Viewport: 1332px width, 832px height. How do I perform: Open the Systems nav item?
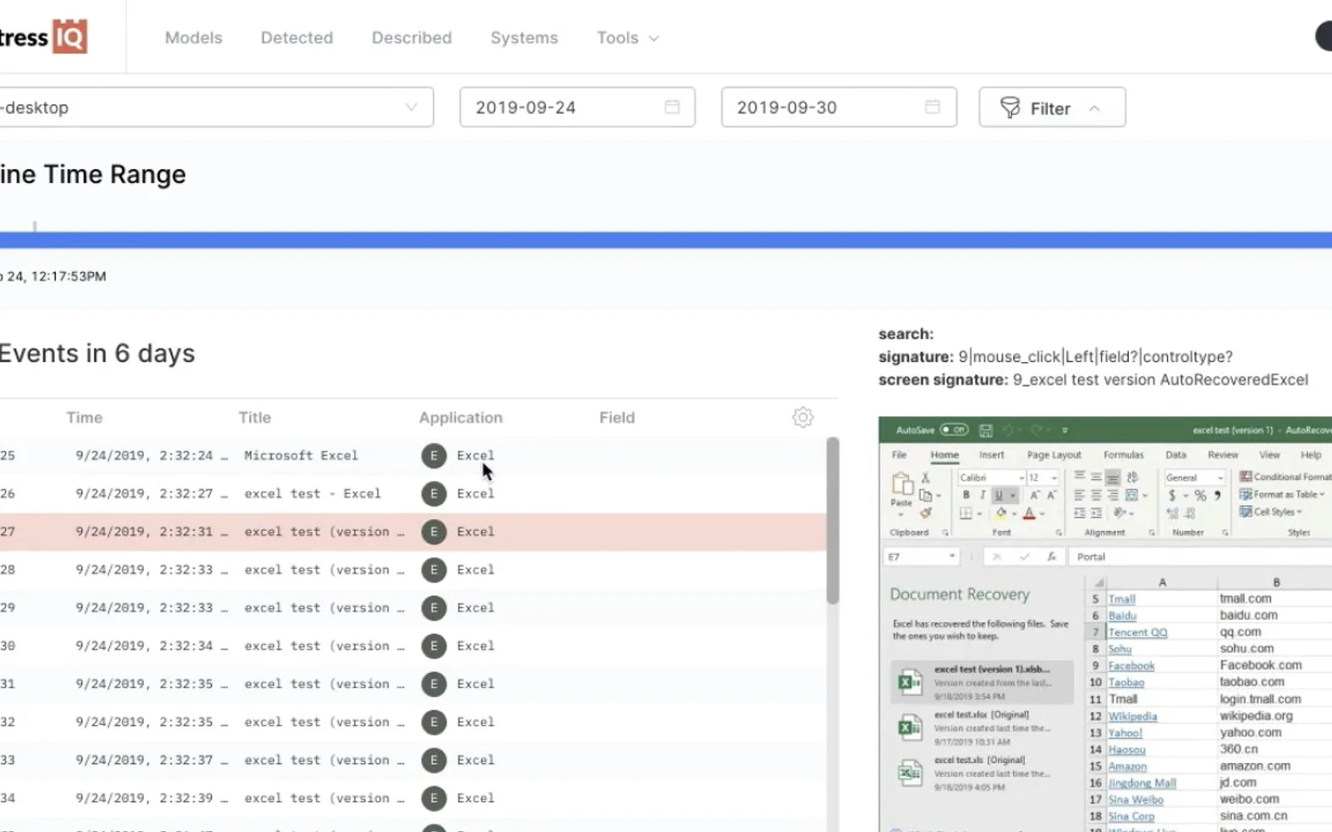point(524,37)
